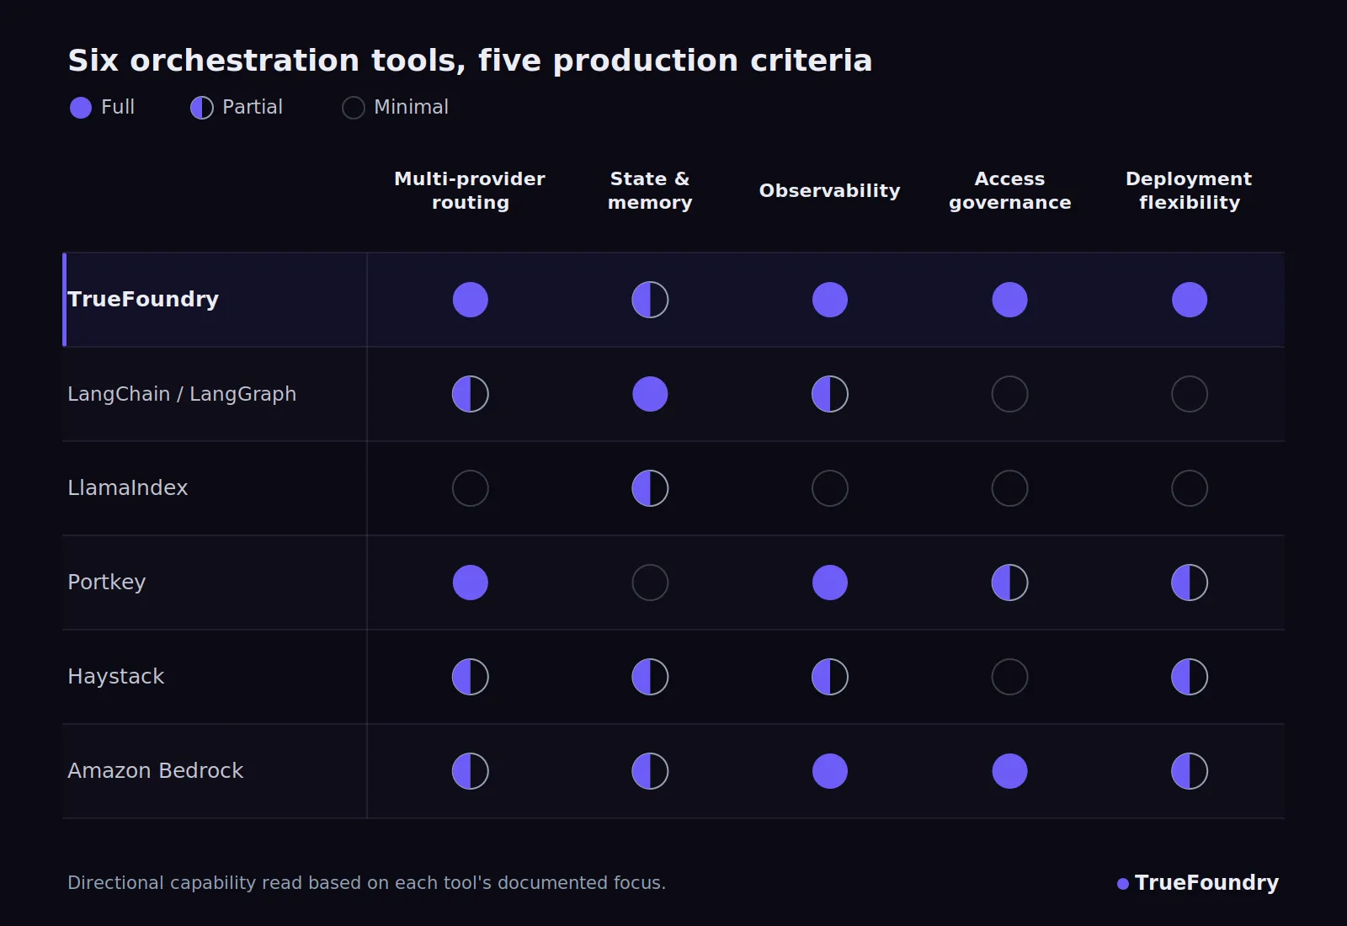Click Haystack's Deployment flexibility partial circle
Image resolution: width=1347 pixels, height=926 pixels.
click(x=1190, y=677)
